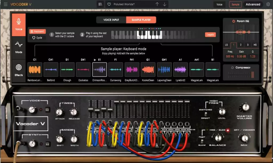Switch to the Sample view button
Viewport: 273px width, 163px height.
tap(235, 5)
